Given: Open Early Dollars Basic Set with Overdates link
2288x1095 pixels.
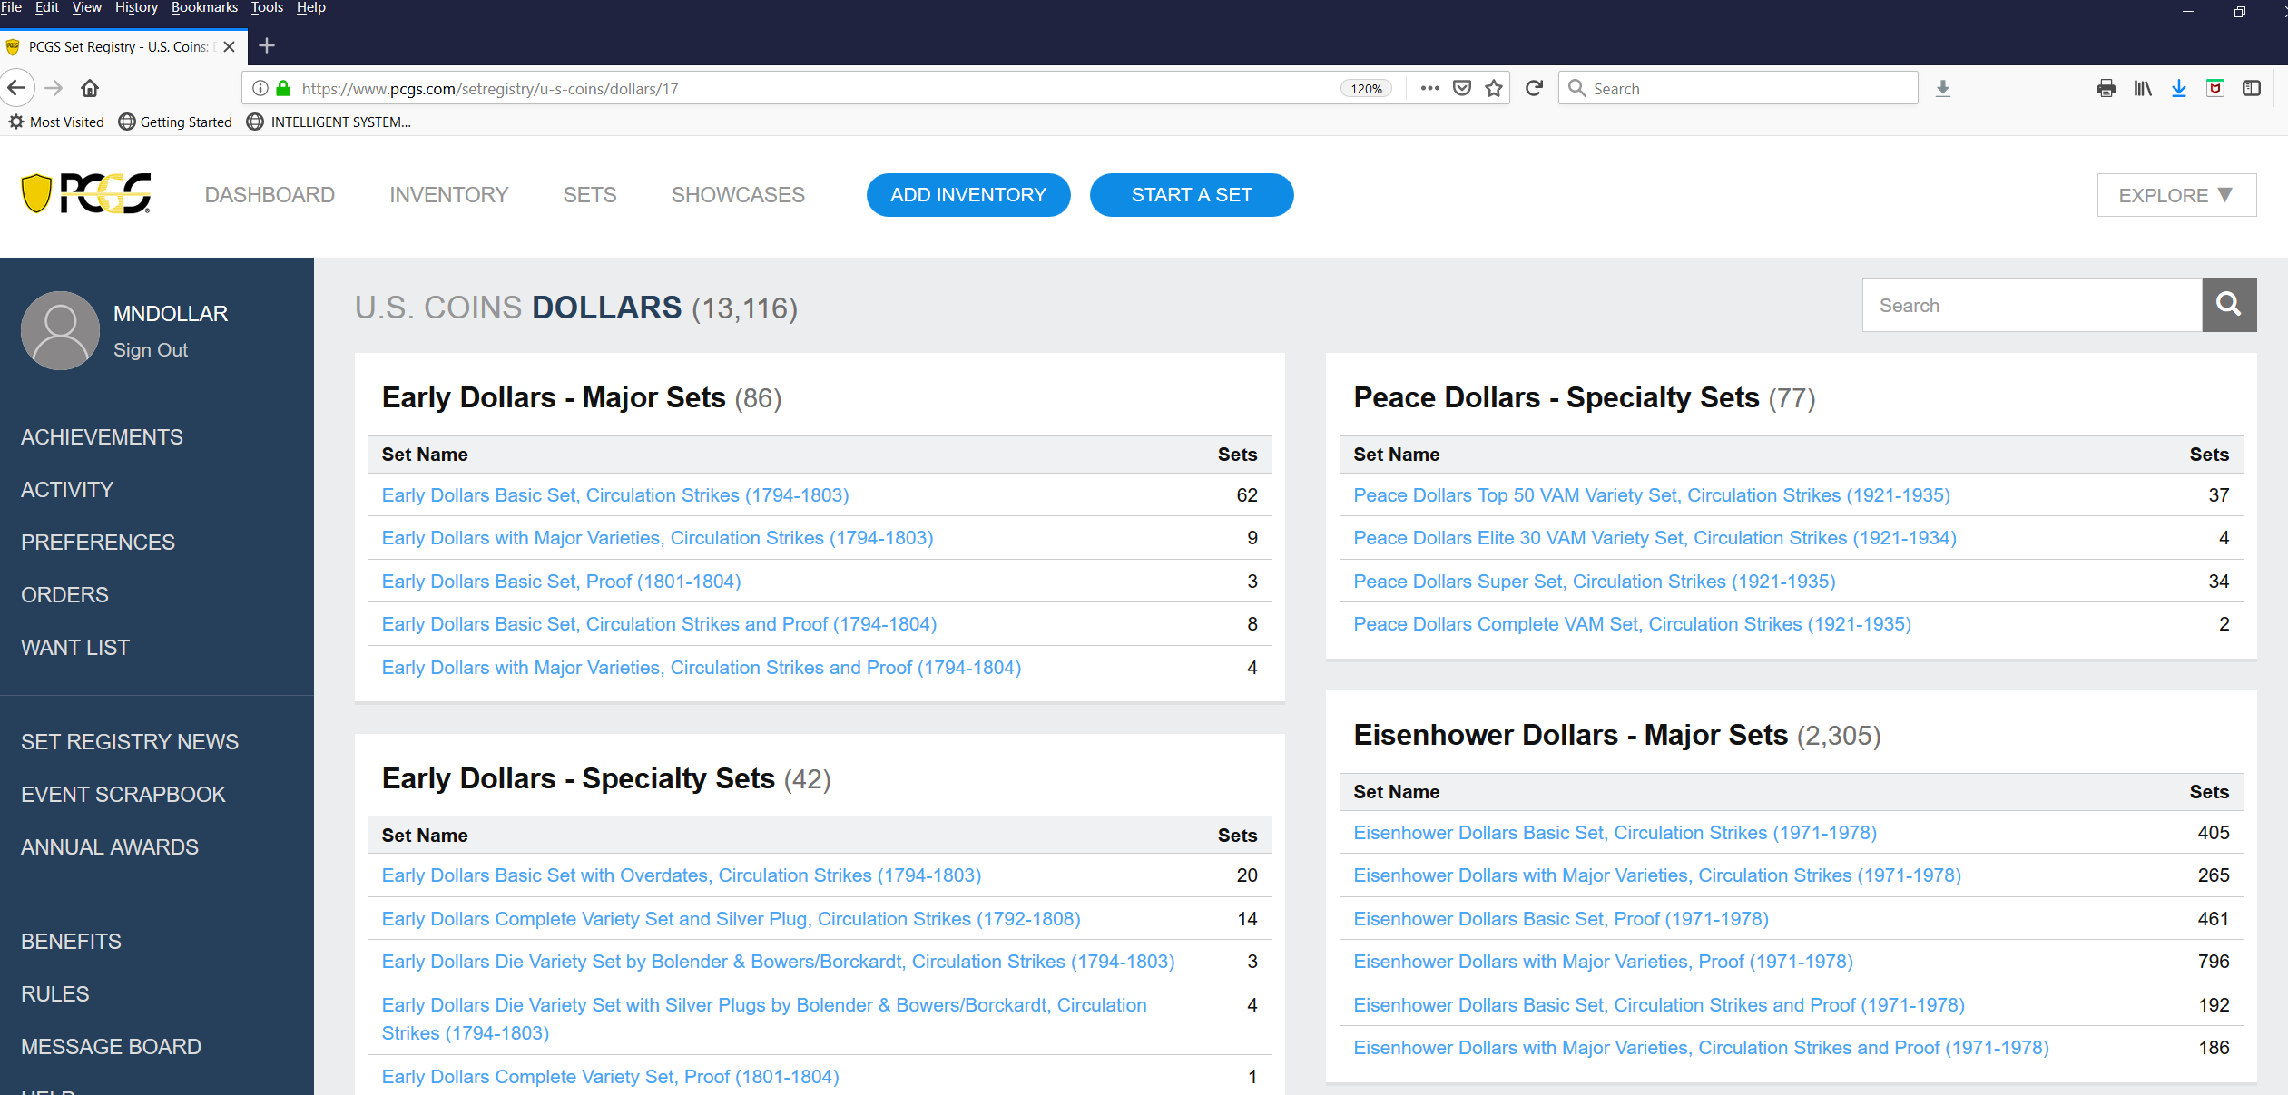Looking at the screenshot, I should pos(682,875).
